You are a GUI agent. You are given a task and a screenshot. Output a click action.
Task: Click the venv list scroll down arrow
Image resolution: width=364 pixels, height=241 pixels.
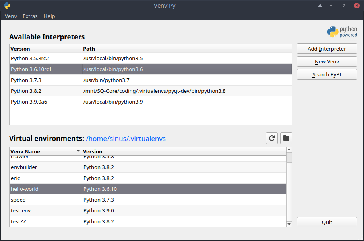point(289,224)
